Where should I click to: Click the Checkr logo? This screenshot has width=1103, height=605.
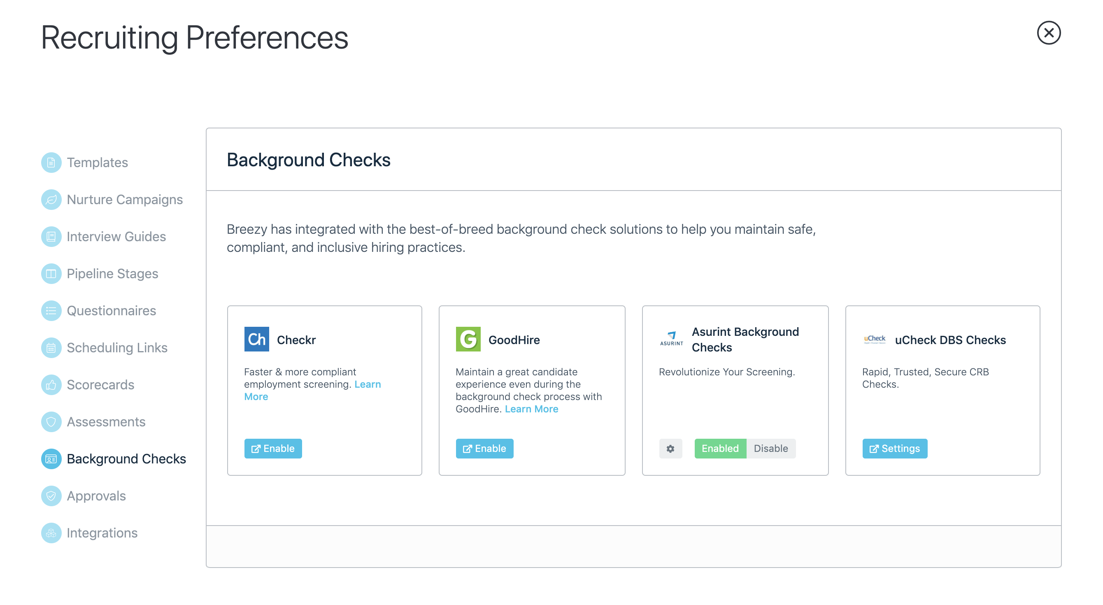(x=256, y=340)
